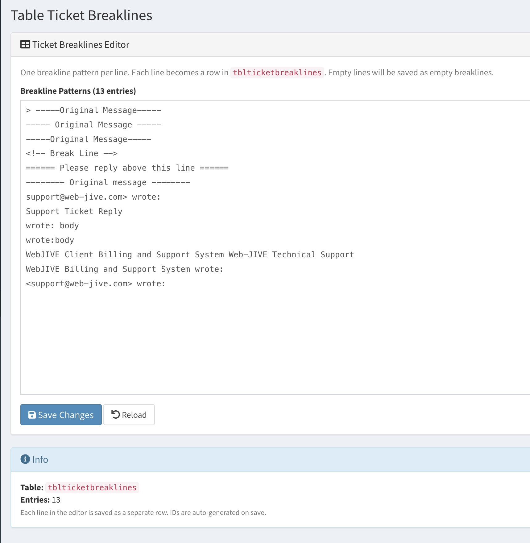The height and width of the screenshot is (543, 530).
Task: Click the floppy disk icon on Save Changes
Action: pyautogui.click(x=32, y=415)
